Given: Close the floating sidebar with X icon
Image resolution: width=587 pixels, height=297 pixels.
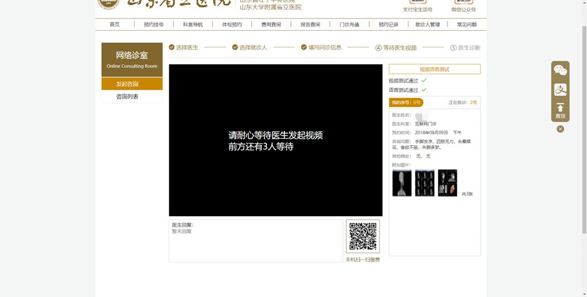Looking at the screenshot, I should click(560, 129).
